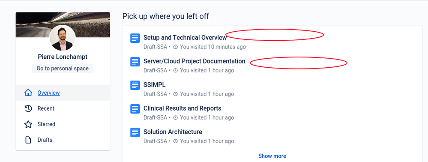Click the Drafts page icon

point(28,140)
